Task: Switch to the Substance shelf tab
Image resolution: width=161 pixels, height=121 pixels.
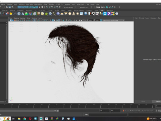Action: (89, 10)
